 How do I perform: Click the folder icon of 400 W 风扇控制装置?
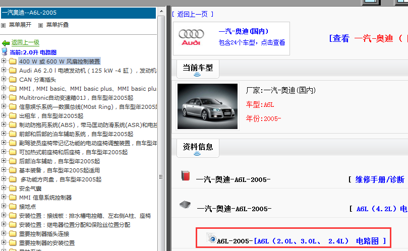tap(13, 61)
